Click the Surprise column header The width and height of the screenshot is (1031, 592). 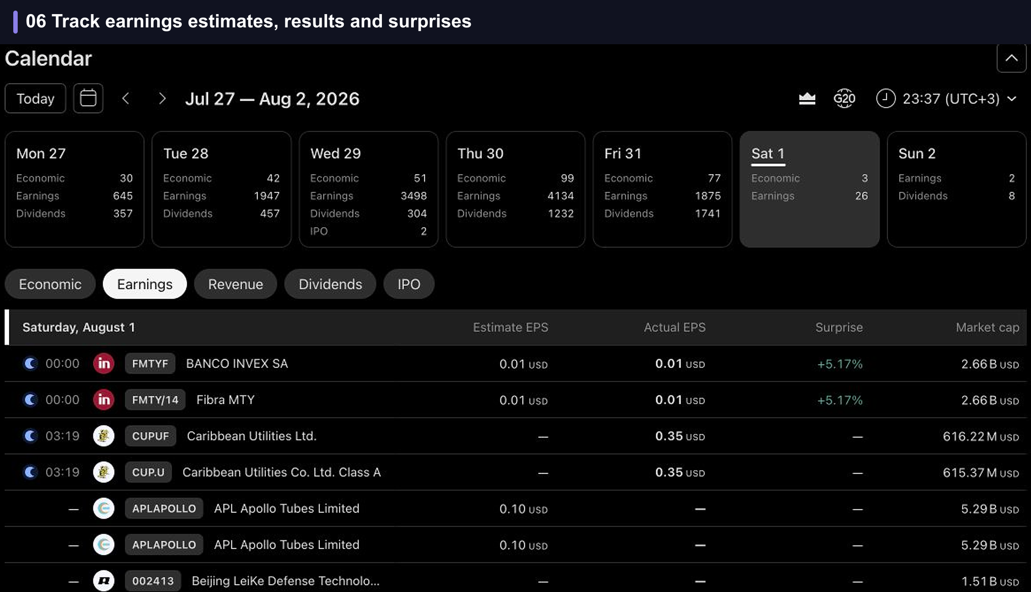coord(839,327)
